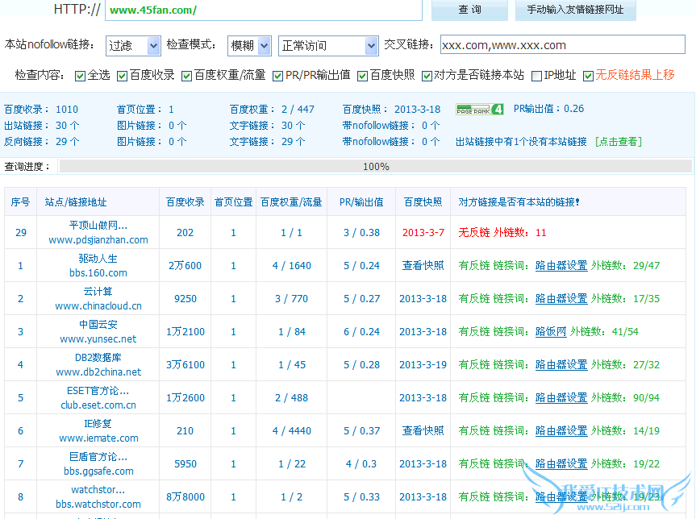Click the 路饭网 anchor text link

tap(551, 331)
